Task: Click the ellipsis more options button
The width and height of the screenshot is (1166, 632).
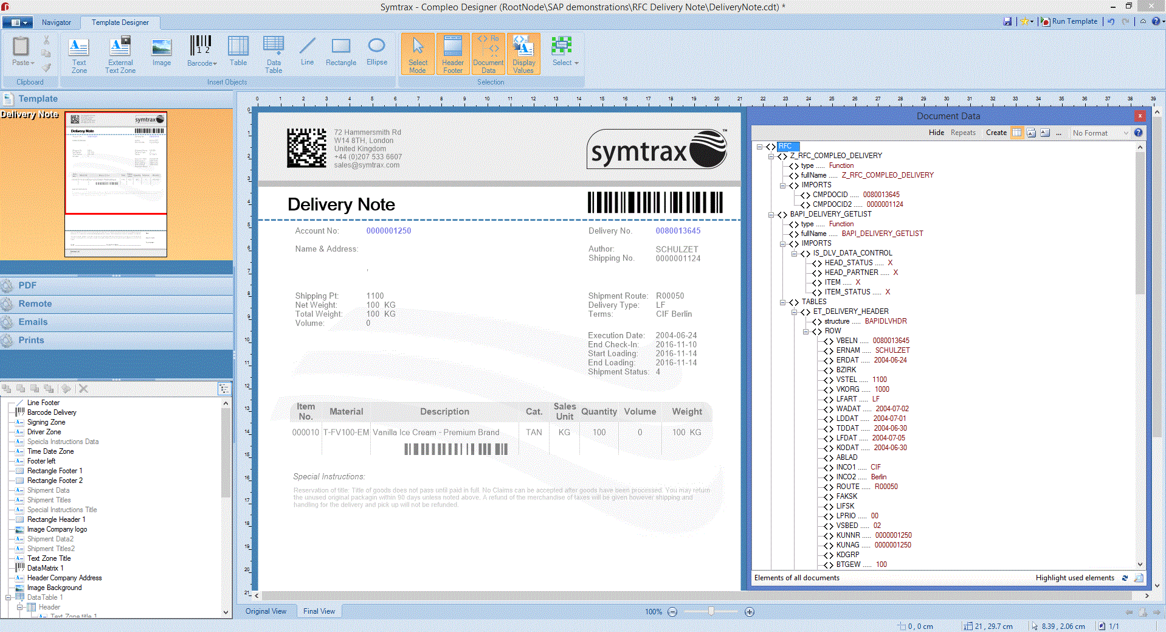Action: coord(1059,133)
